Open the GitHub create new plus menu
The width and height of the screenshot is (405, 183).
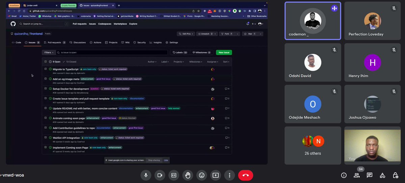pyautogui.click(x=253, y=24)
